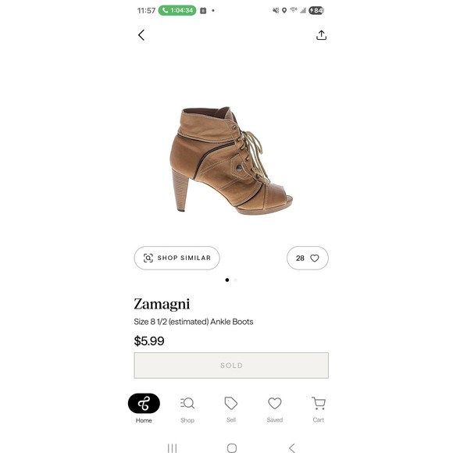Go to Saved items heart
The width and height of the screenshot is (453, 453).
[x=274, y=410]
